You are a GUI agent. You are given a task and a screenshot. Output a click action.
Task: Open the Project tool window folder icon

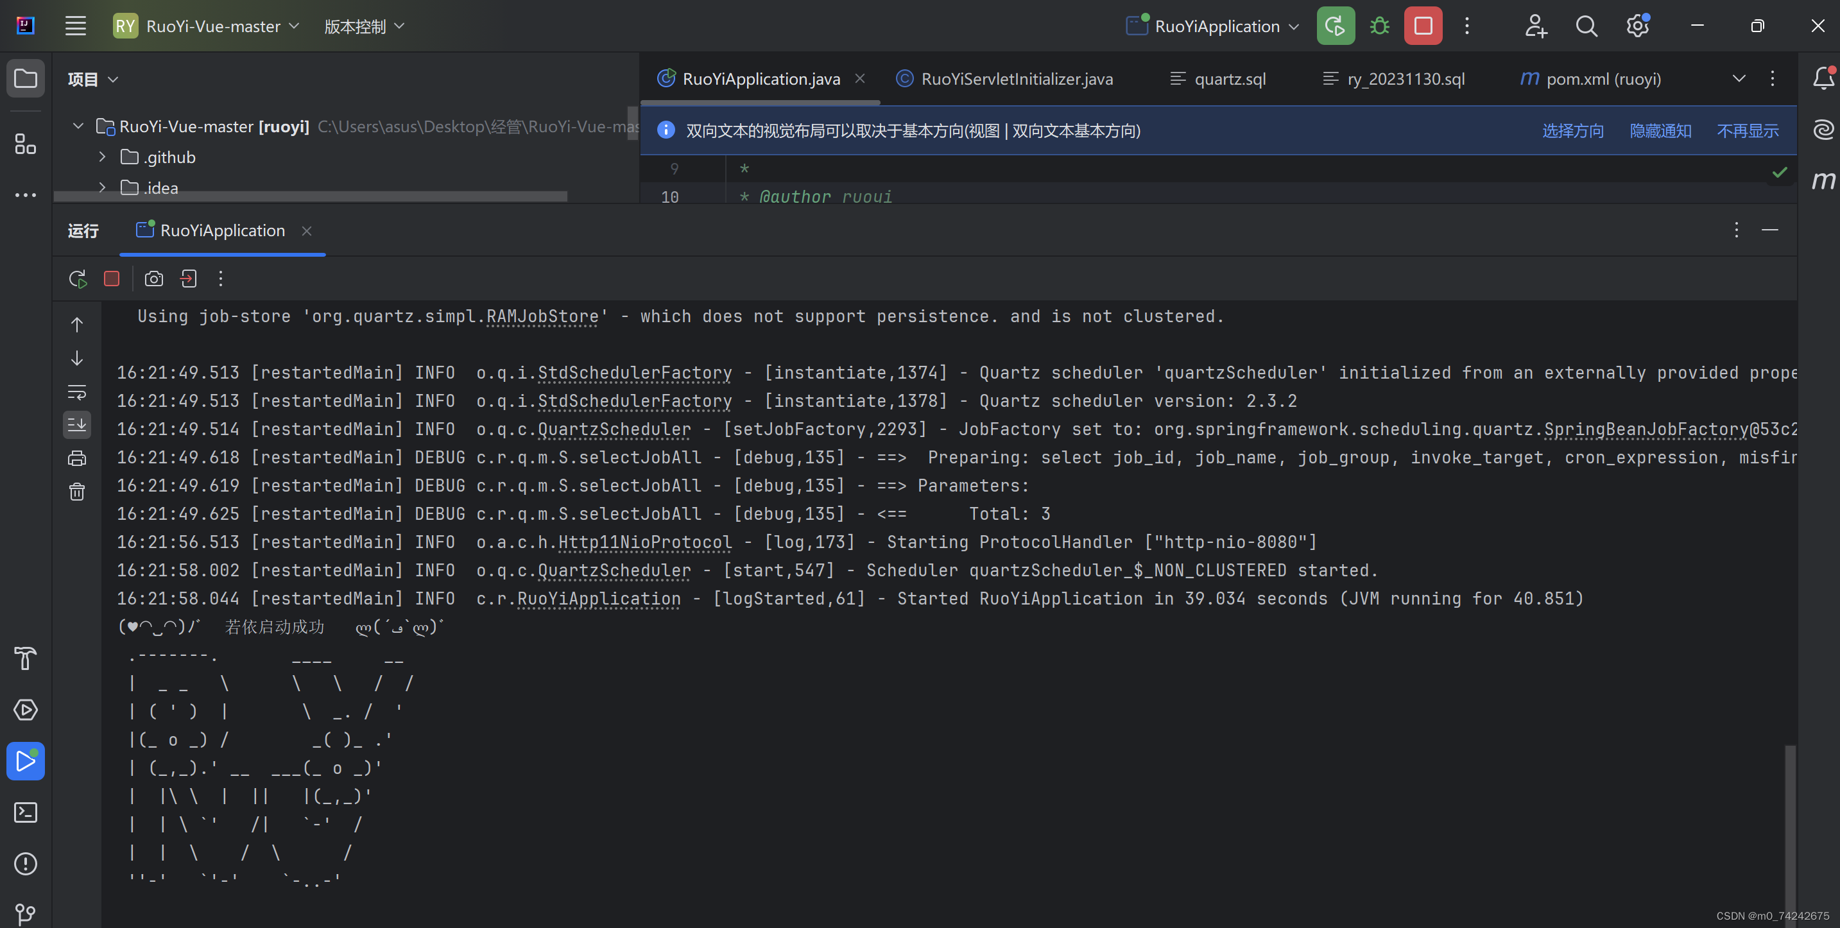tap(26, 78)
